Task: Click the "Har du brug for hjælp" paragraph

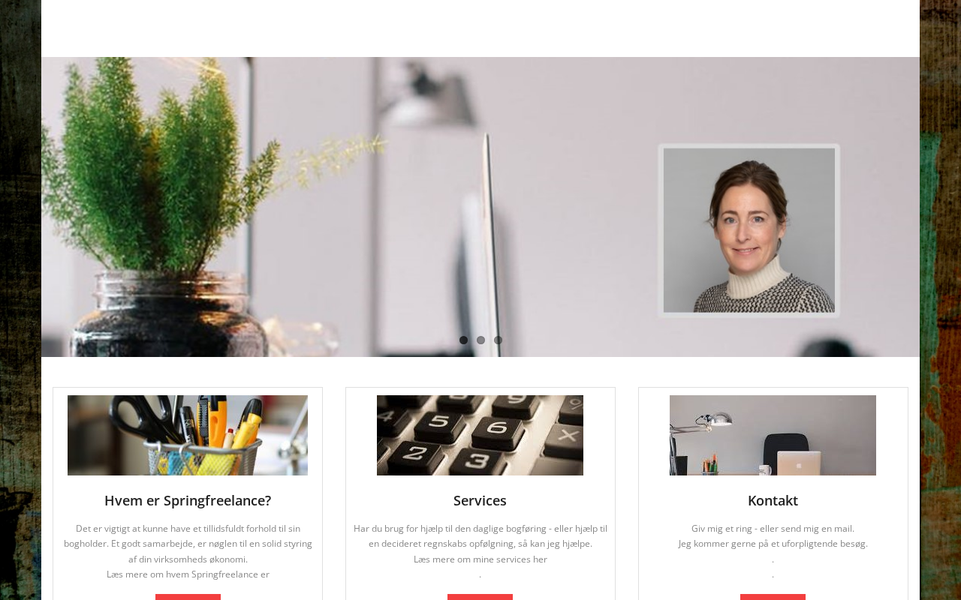Action: tap(480, 536)
